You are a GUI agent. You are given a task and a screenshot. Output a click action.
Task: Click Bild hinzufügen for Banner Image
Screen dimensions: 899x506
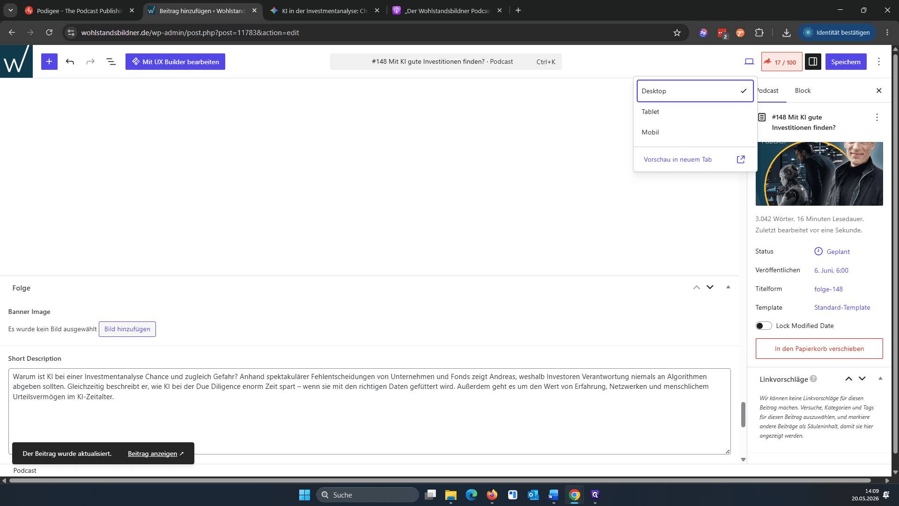(127, 329)
